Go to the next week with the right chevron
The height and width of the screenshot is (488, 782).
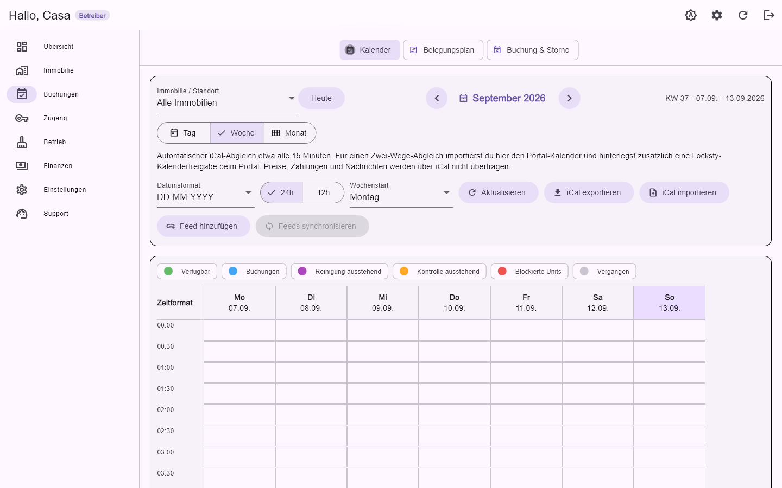pyautogui.click(x=570, y=98)
